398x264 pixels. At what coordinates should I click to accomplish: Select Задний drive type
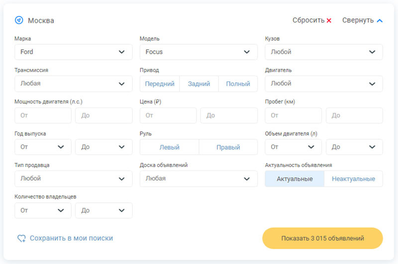(199, 84)
